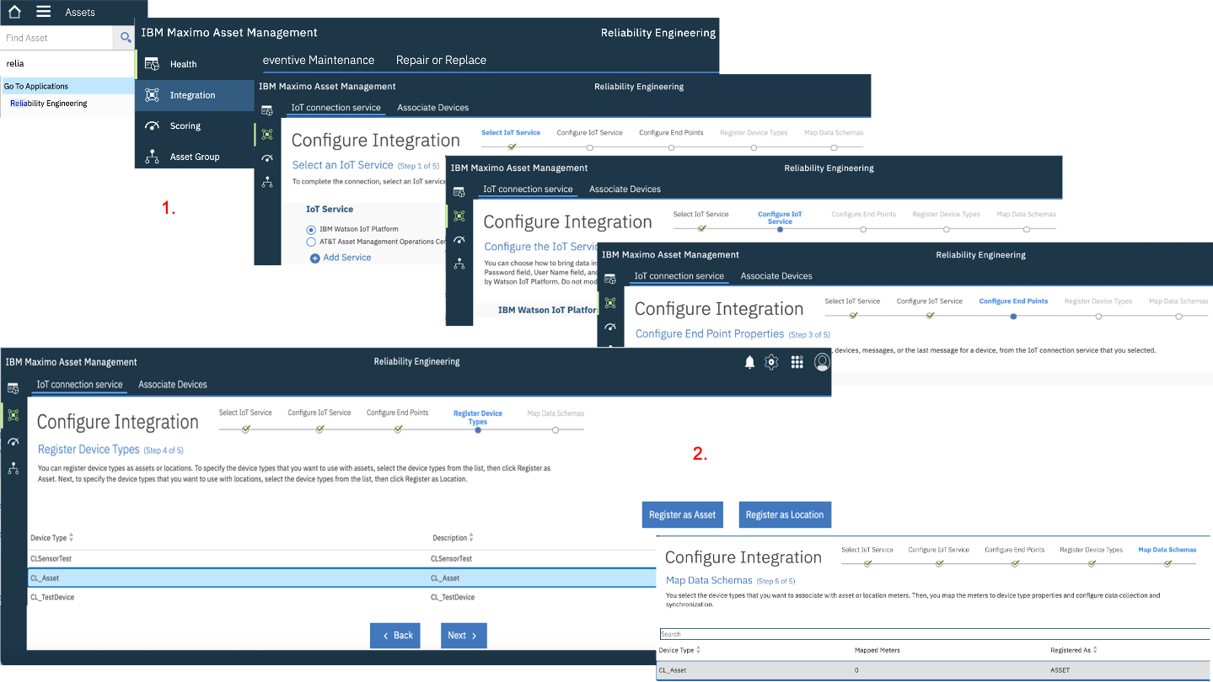Click Health sidebar icon in Step 4 window
Viewport: 1213px width, 682px height.
click(13, 388)
